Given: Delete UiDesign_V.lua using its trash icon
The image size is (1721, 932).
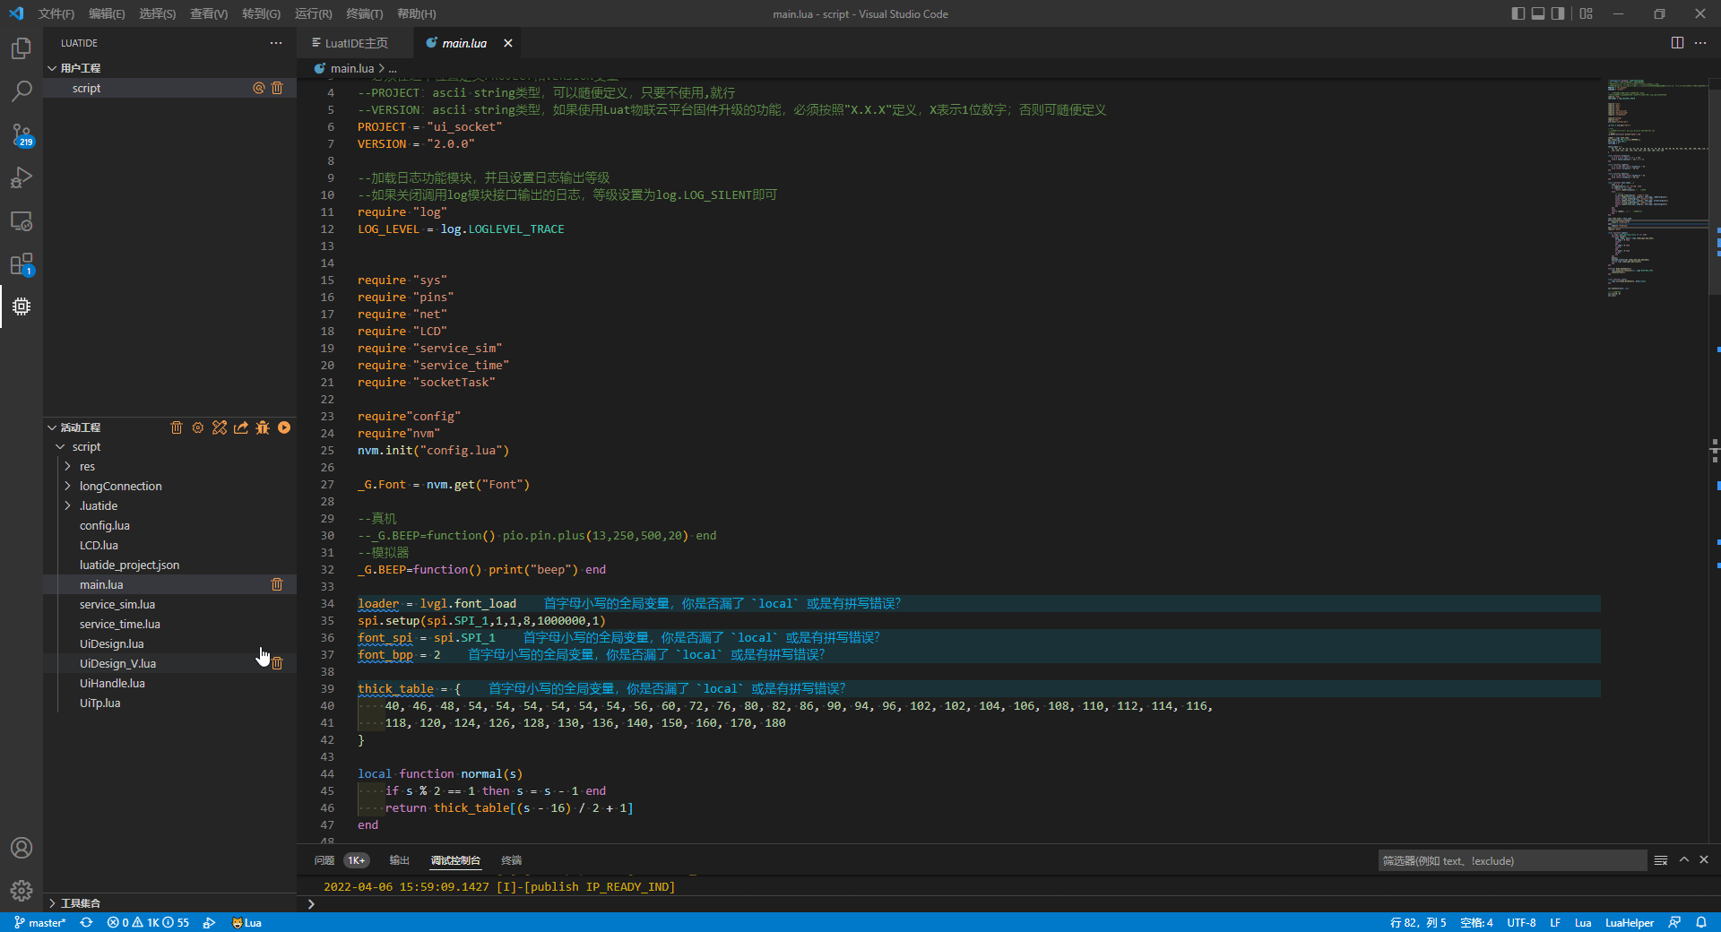Looking at the screenshot, I should [x=277, y=663].
